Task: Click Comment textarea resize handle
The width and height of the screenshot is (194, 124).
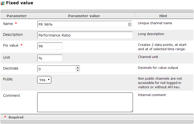Action: coord(132,111)
